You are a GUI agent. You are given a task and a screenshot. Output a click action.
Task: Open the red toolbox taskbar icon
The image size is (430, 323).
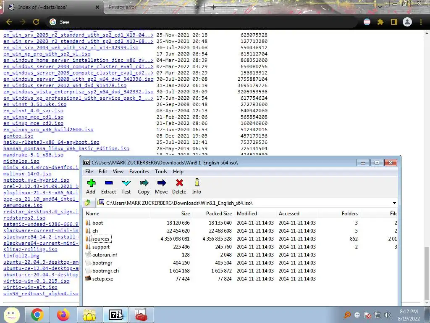[x=141, y=315]
